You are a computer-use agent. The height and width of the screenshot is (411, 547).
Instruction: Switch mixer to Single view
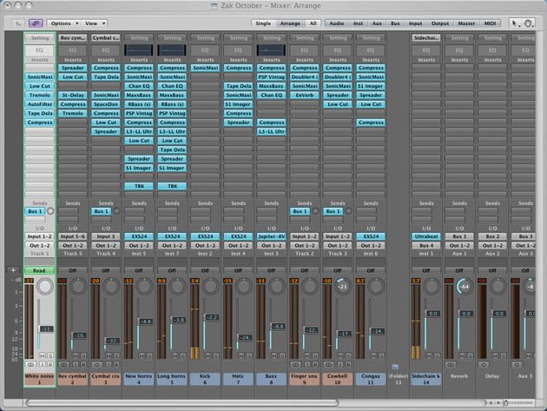[x=263, y=23]
